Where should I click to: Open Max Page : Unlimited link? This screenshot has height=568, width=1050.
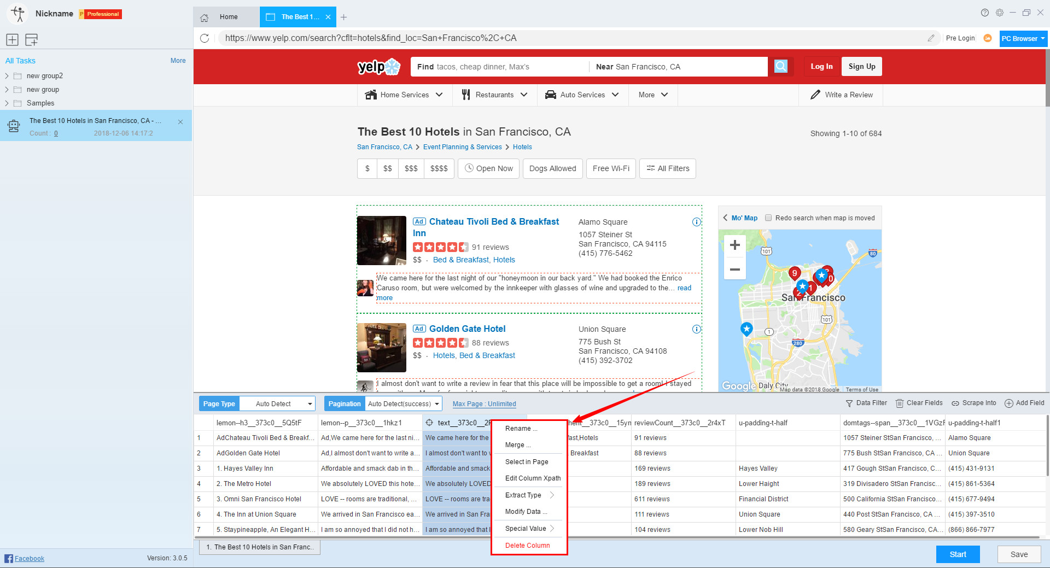click(484, 404)
